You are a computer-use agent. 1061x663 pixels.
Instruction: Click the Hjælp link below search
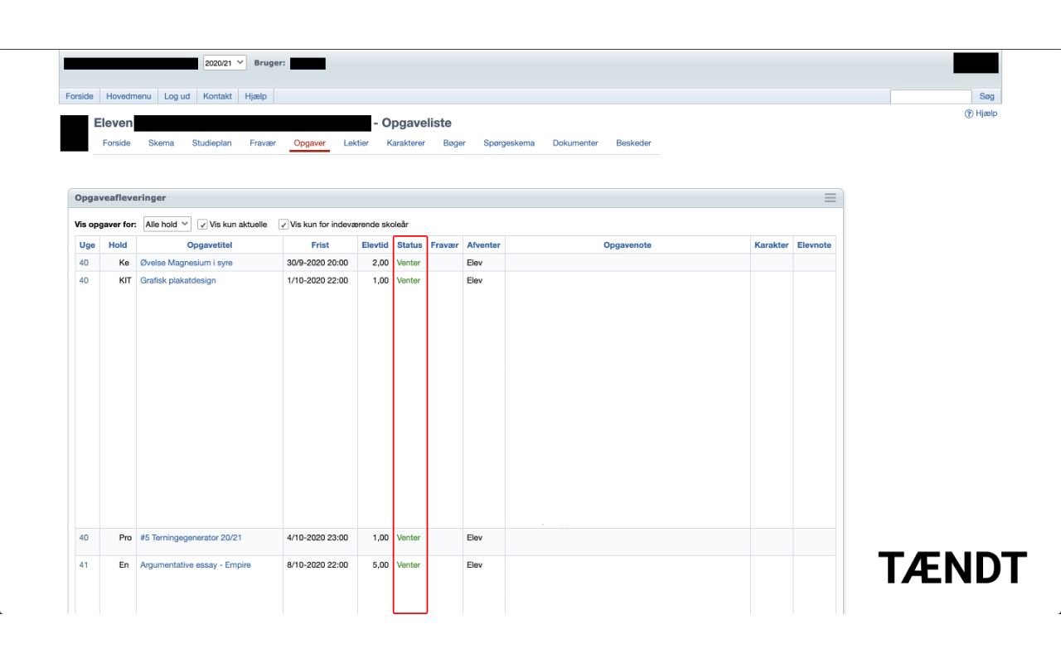coord(986,114)
